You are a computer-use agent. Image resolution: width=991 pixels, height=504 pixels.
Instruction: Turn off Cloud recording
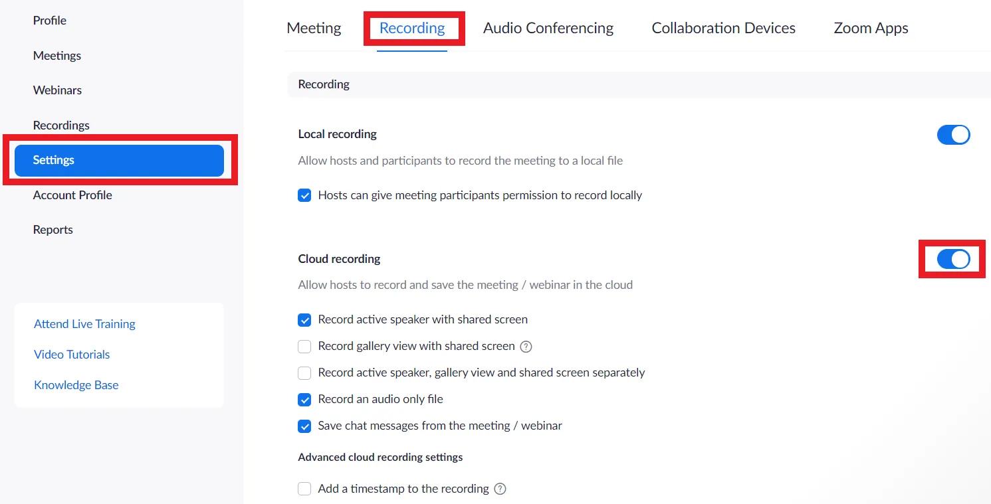click(x=952, y=259)
